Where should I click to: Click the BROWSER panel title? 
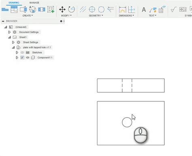(x=12, y=21)
